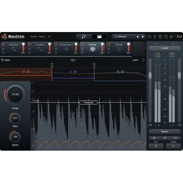Open the Limiter options menu dots
This screenshot has width=183, height=183.
pyautogui.click(x=179, y=48)
